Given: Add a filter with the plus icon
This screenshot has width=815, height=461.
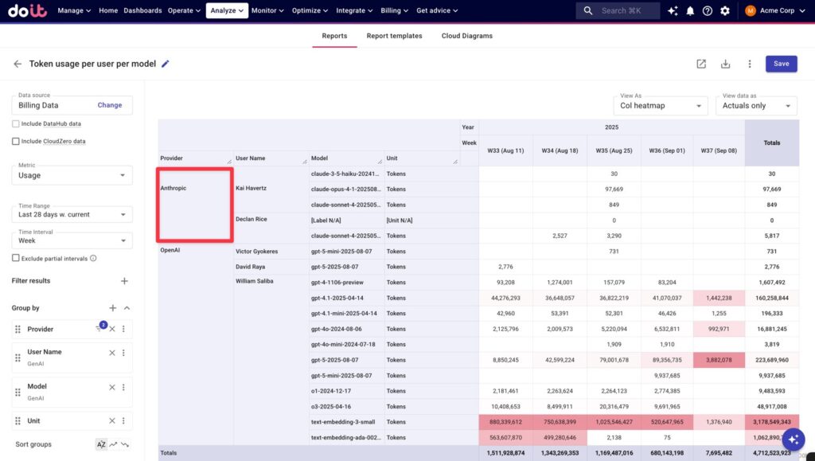Looking at the screenshot, I should [x=124, y=281].
